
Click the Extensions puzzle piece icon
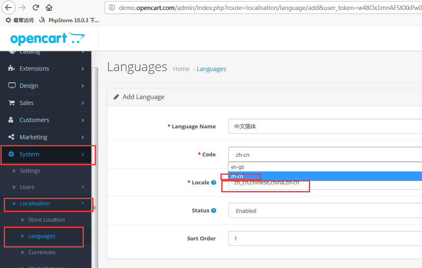pos(11,68)
